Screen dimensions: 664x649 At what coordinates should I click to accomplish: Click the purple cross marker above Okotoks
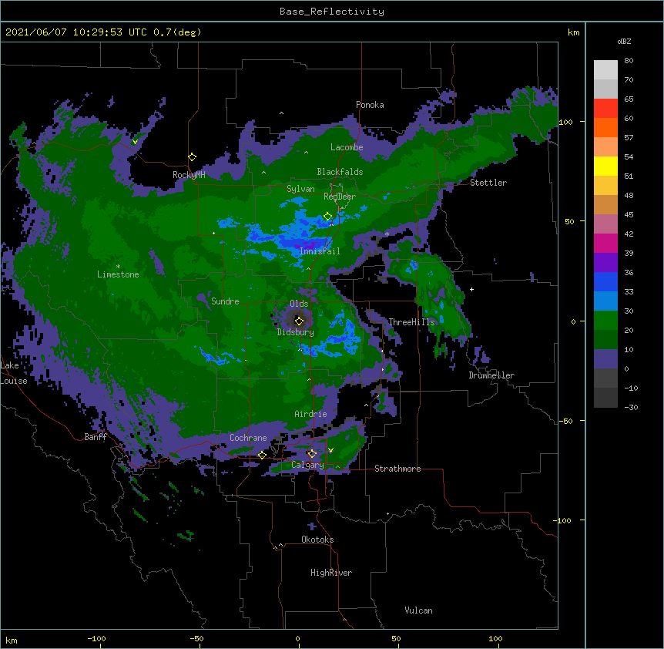[312, 526]
